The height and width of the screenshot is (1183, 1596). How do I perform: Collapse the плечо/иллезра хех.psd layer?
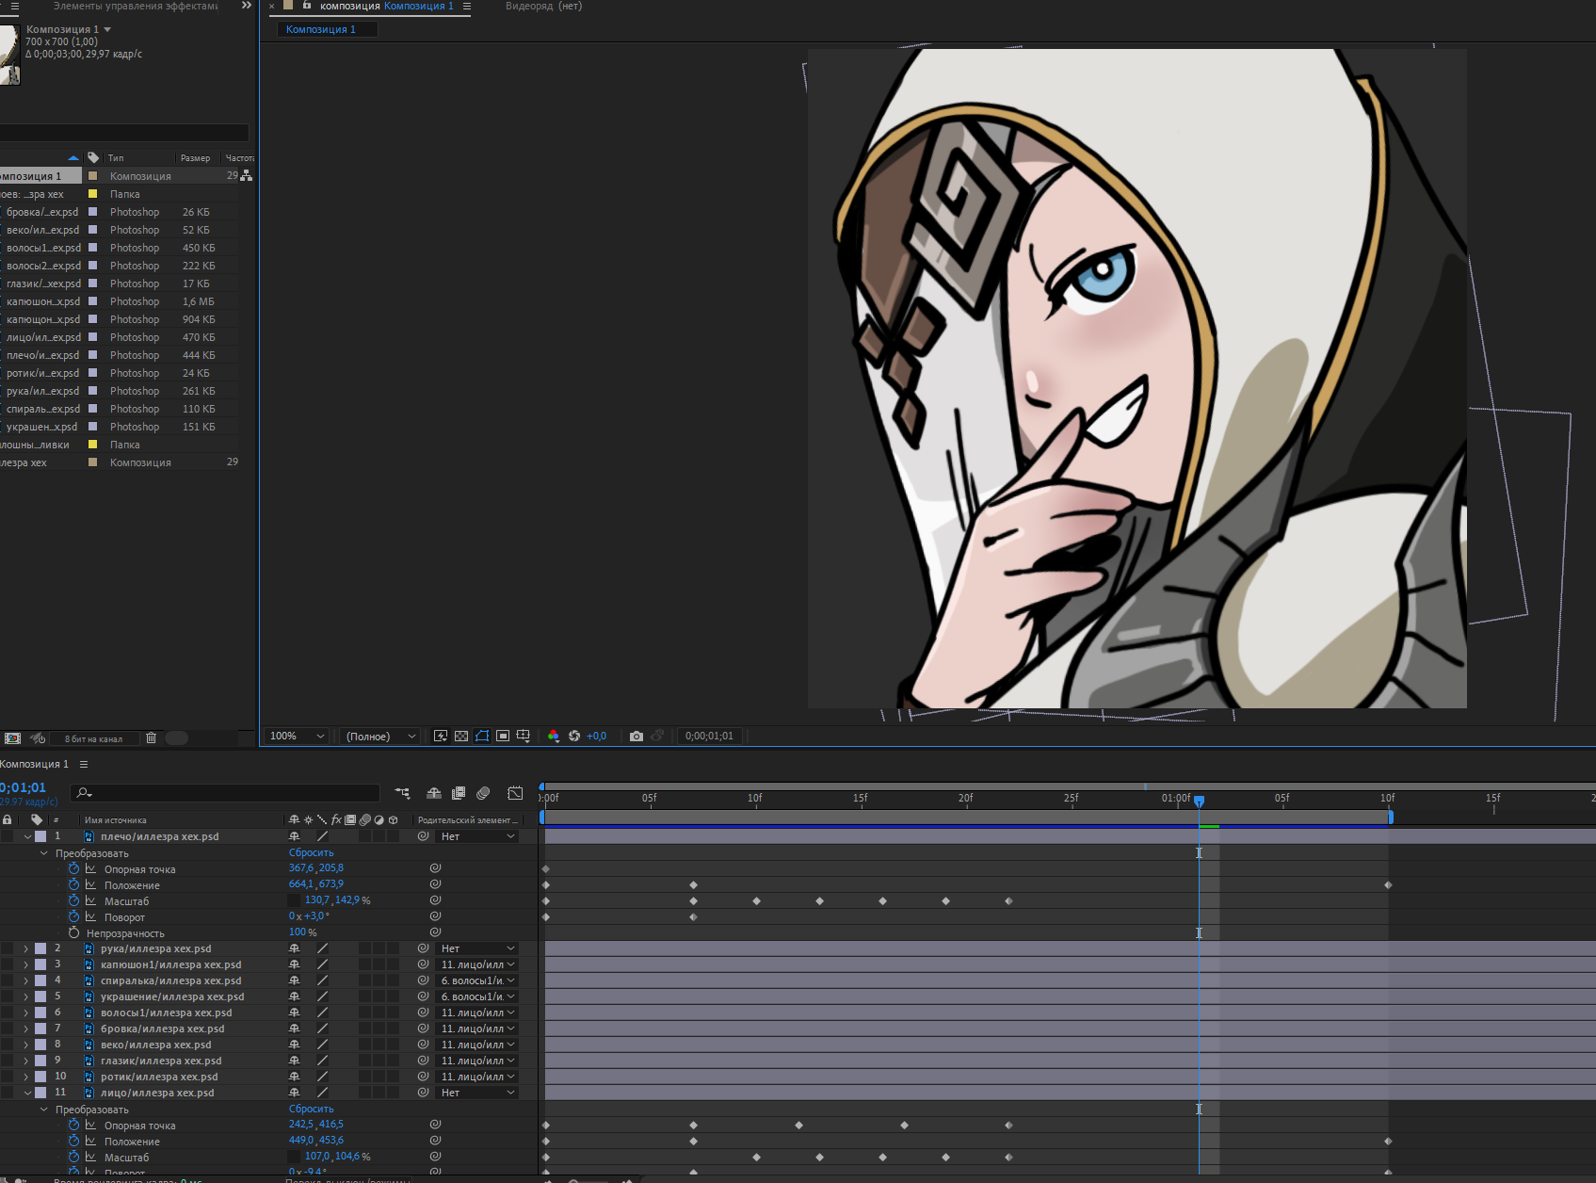click(27, 836)
